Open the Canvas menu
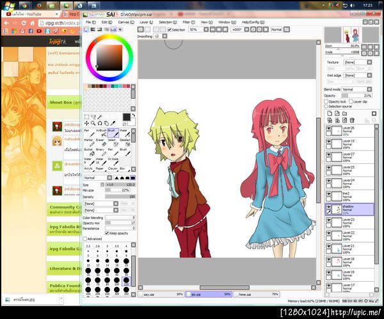 point(126,22)
